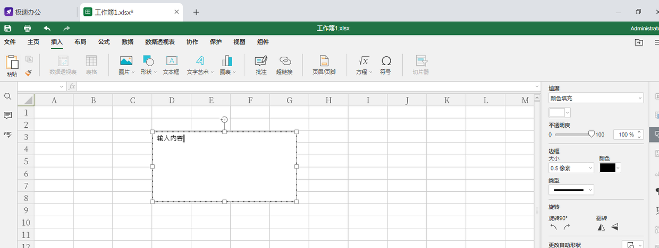The width and height of the screenshot is (659, 248).
Task: Print the workbook using the printer icon
Action: [27, 28]
